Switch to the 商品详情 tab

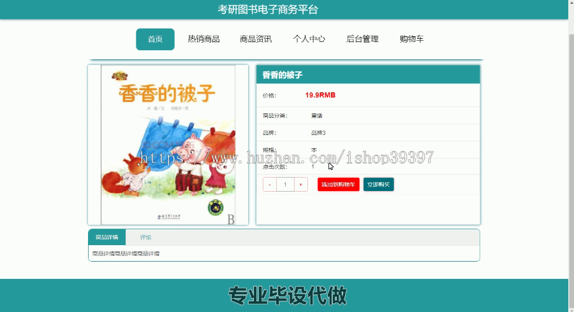click(107, 237)
